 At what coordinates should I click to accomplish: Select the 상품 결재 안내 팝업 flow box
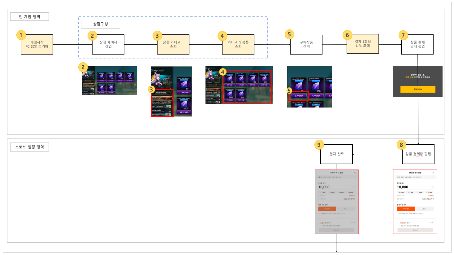tap(417, 44)
